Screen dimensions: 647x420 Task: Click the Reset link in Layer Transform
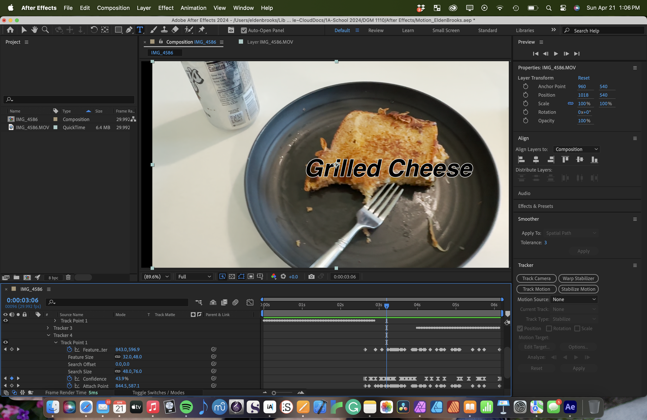pos(583,78)
